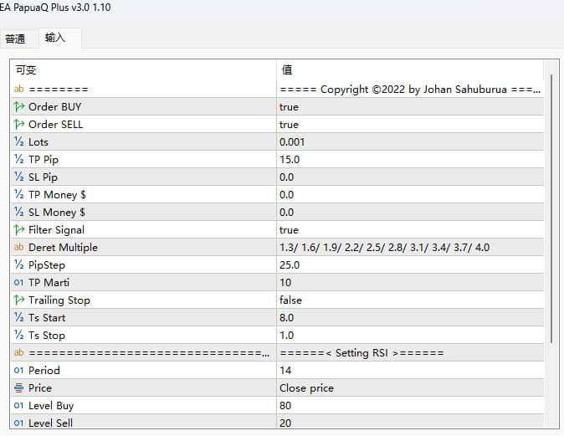This screenshot has width=564, height=436.
Task: Edit the Level Sell value 20
Action: click(410, 422)
